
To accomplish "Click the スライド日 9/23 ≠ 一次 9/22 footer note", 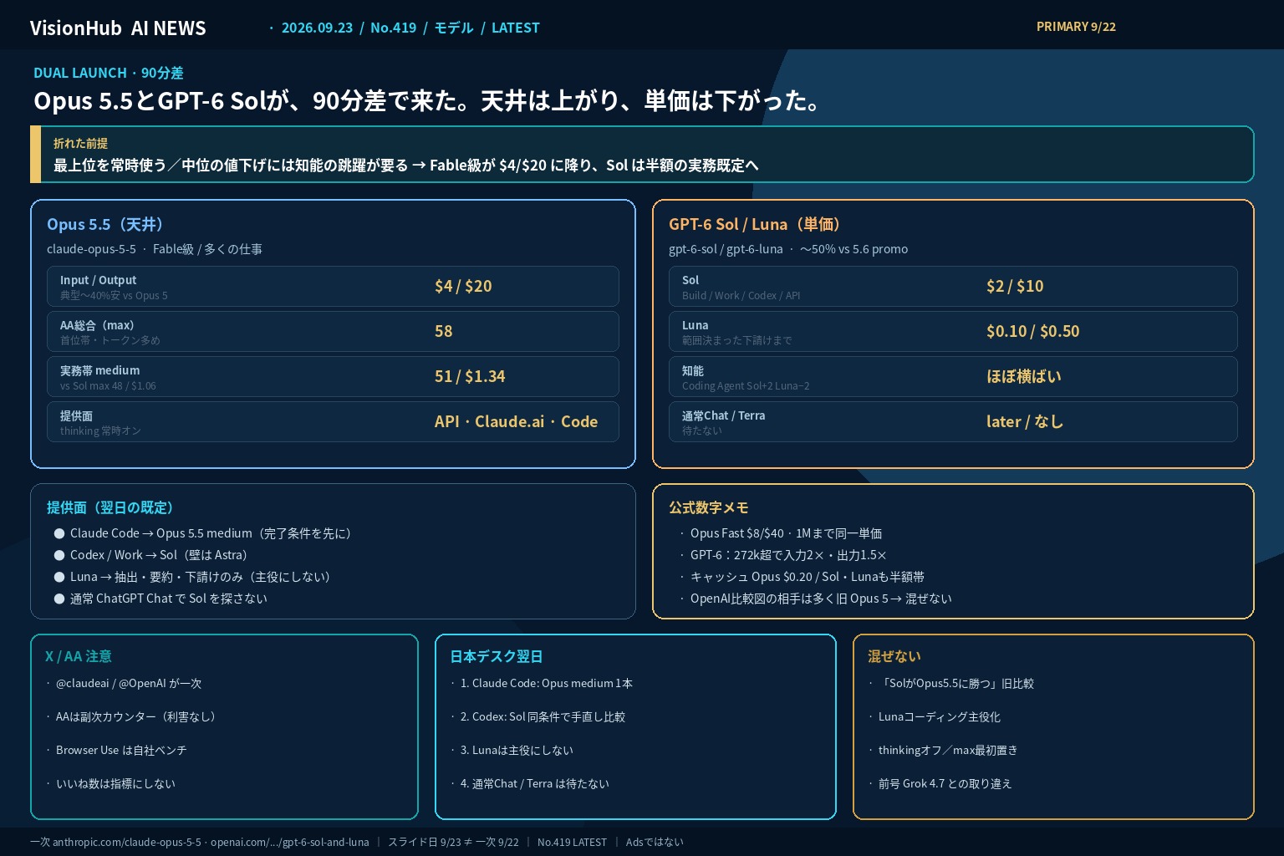I will [453, 842].
